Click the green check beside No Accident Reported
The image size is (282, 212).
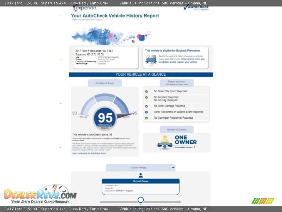click(x=146, y=97)
